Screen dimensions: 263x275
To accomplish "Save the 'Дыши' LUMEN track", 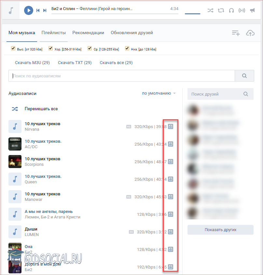I will 171,232.
